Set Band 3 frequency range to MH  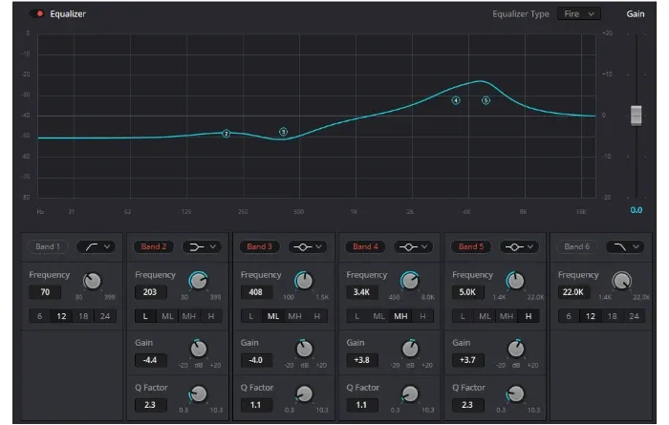pos(294,316)
